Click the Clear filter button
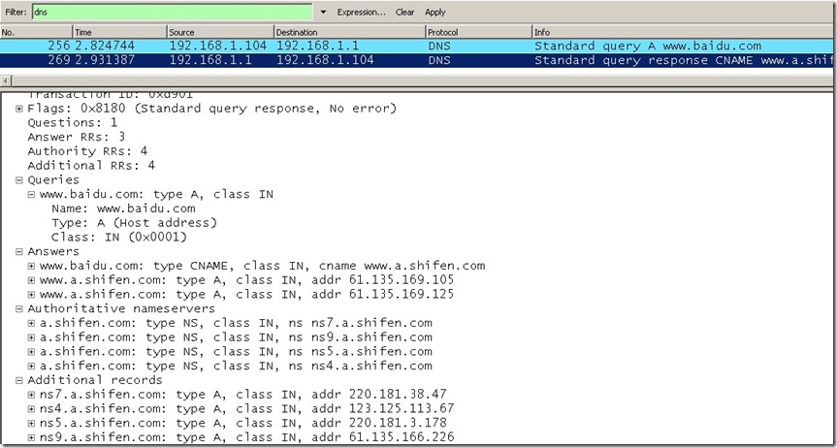The height and width of the screenshot is (448, 837). click(404, 13)
